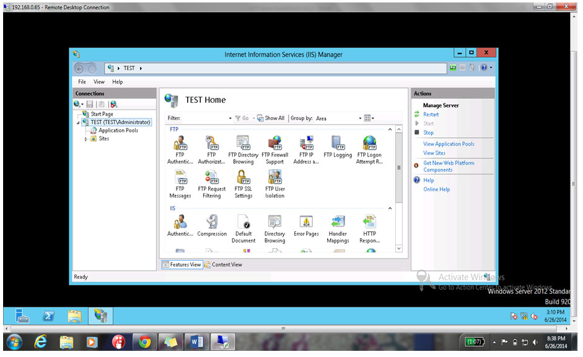The width and height of the screenshot is (583, 357).
Task: Click the Go filter button
Action: click(x=242, y=118)
